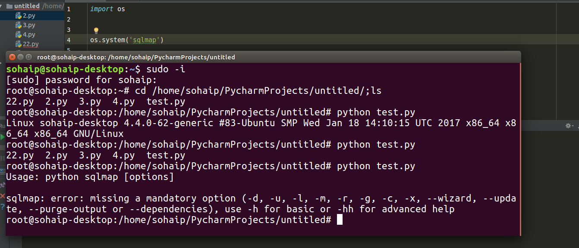Maximize the terminal window
579x248 pixels.
28,57
